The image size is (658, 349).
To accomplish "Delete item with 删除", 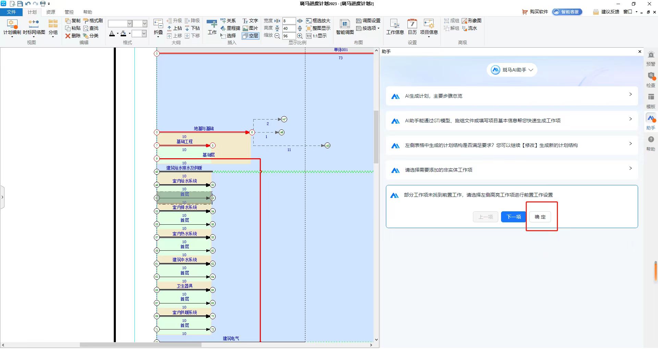I will pyautogui.click(x=73, y=36).
